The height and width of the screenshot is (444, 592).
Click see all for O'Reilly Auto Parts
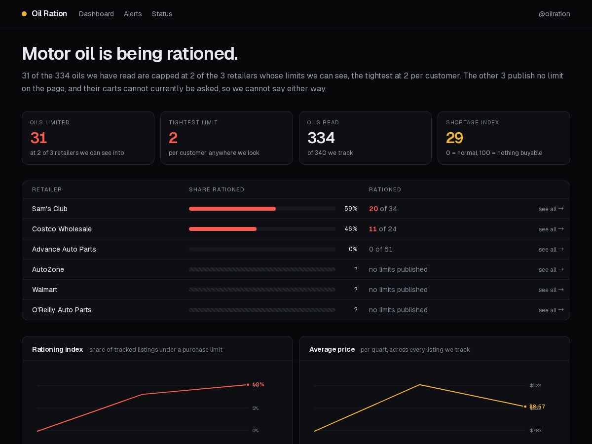(x=551, y=310)
